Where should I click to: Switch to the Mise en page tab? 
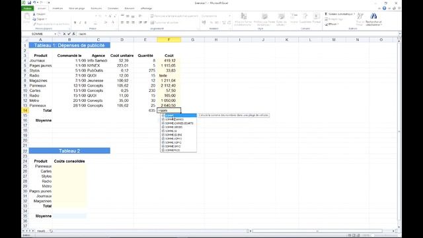tap(77, 9)
